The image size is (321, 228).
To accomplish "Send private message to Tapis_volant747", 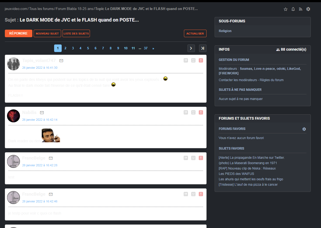I will point(61,61).
